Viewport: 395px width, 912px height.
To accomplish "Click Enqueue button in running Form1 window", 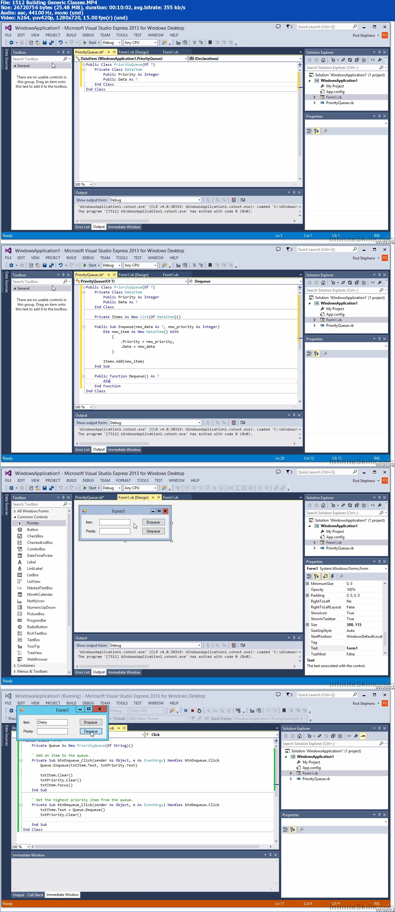I will coord(91,723).
